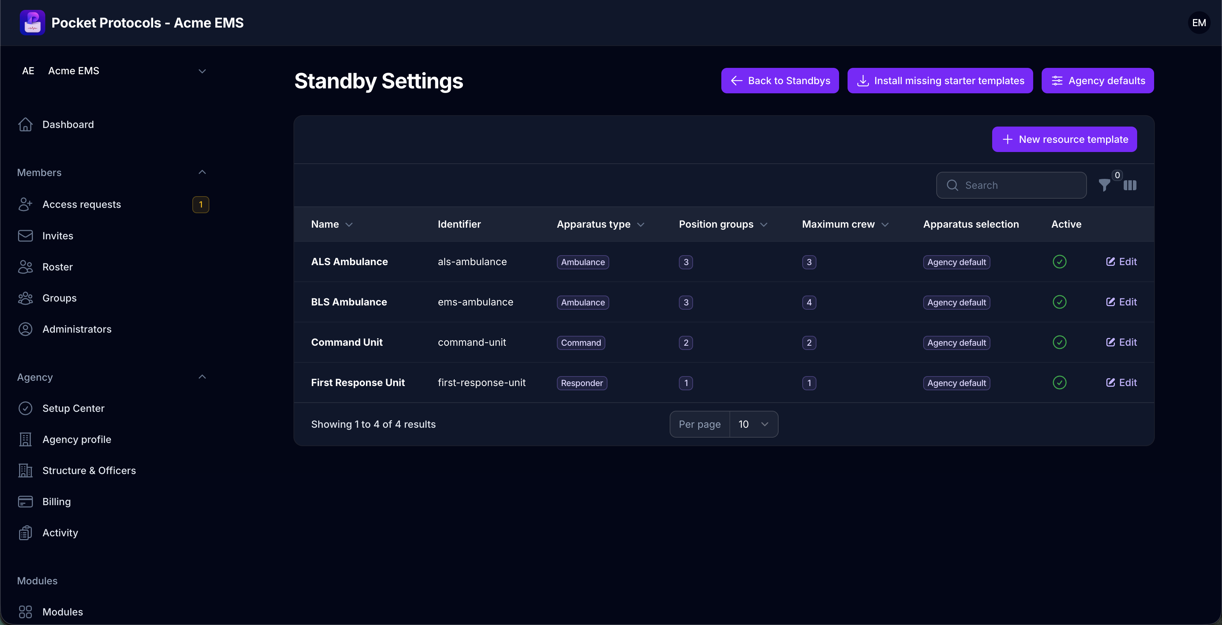Click the pencil icon for Command Unit
The height and width of the screenshot is (625, 1222).
pos(1110,343)
